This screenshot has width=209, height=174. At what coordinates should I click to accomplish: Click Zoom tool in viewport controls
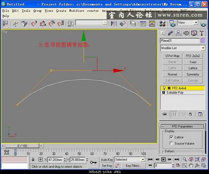pos(185,159)
